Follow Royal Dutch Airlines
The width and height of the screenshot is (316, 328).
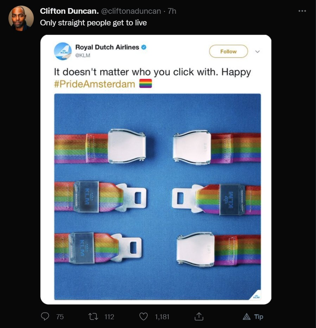228,51
